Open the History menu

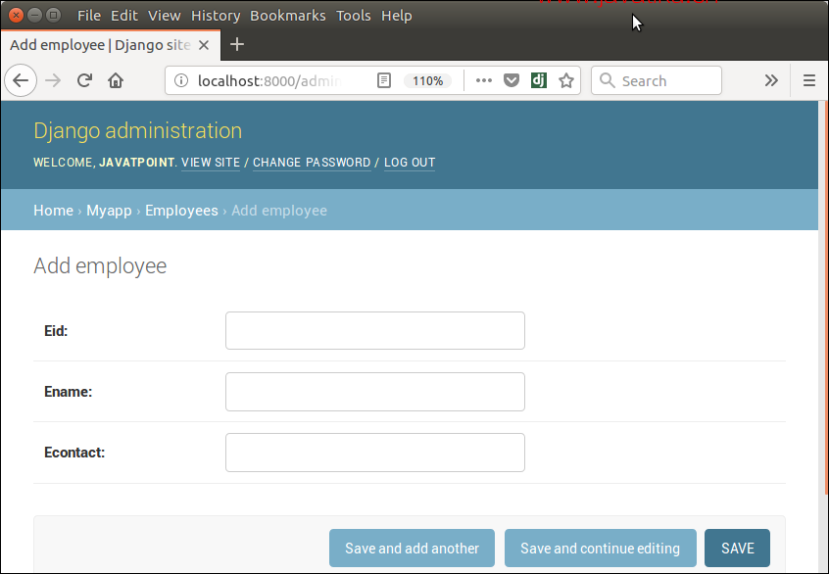[216, 16]
